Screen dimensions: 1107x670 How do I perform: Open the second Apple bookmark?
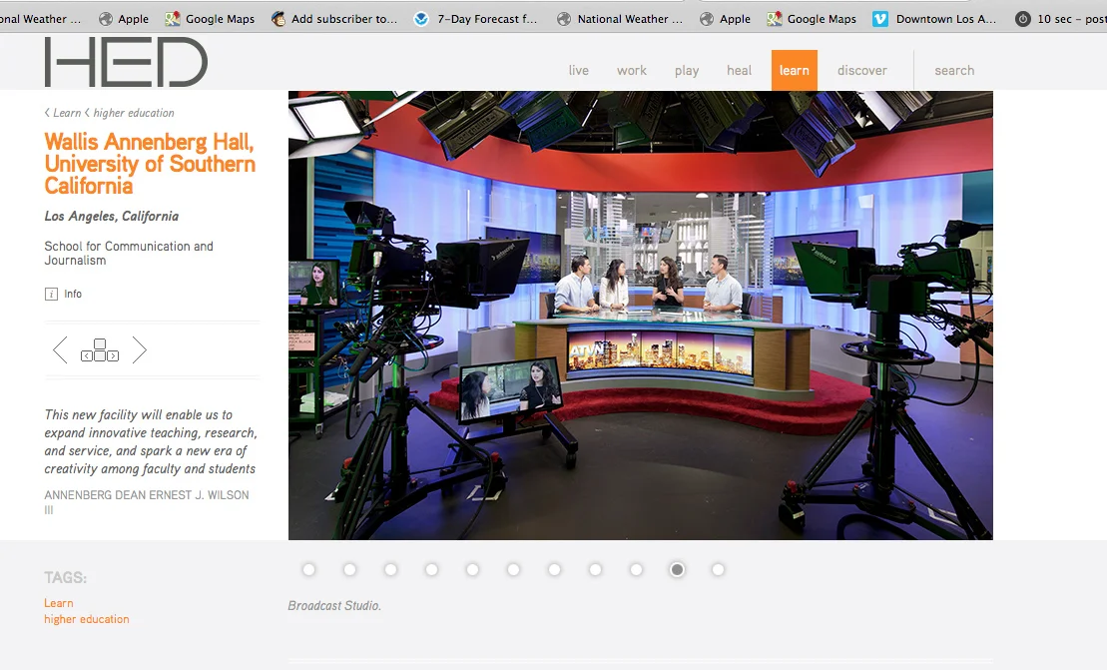[725, 19]
